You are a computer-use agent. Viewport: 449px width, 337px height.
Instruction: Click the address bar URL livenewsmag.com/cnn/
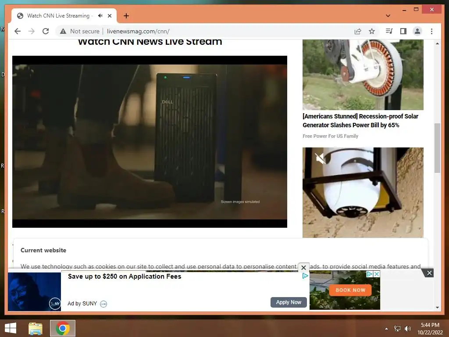click(138, 31)
